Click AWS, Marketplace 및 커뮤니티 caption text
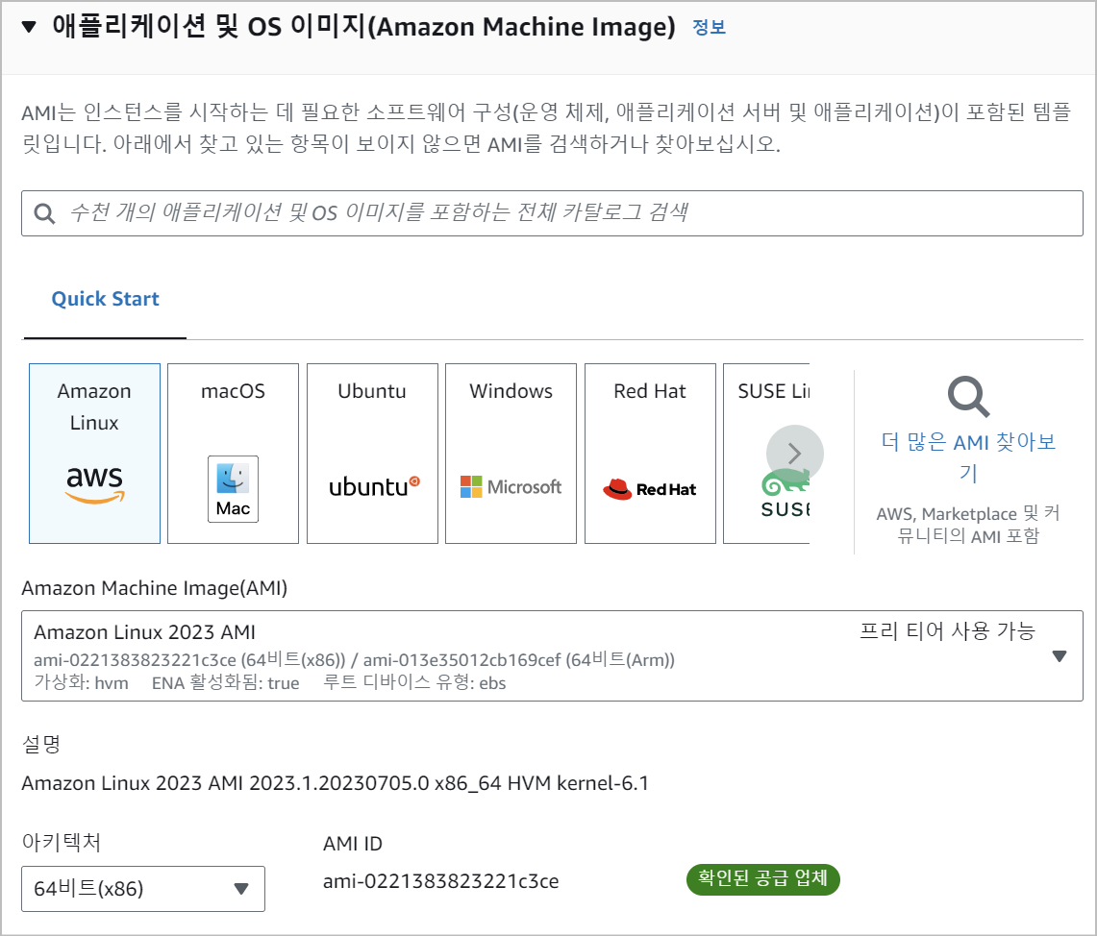 (x=968, y=525)
